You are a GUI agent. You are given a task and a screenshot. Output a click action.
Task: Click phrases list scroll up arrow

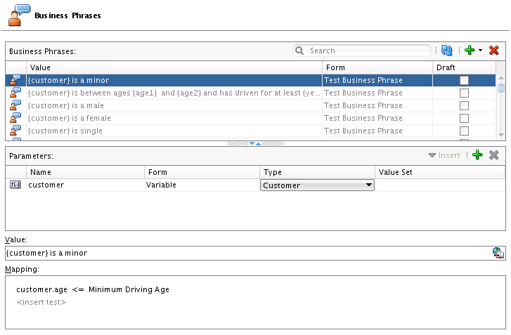(x=501, y=78)
